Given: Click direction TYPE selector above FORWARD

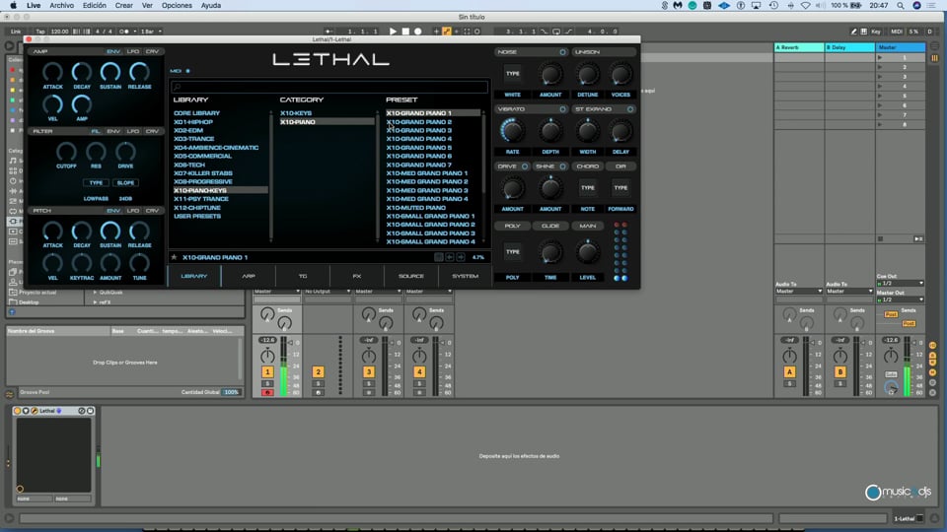Looking at the screenshot, I should (620, 187).
